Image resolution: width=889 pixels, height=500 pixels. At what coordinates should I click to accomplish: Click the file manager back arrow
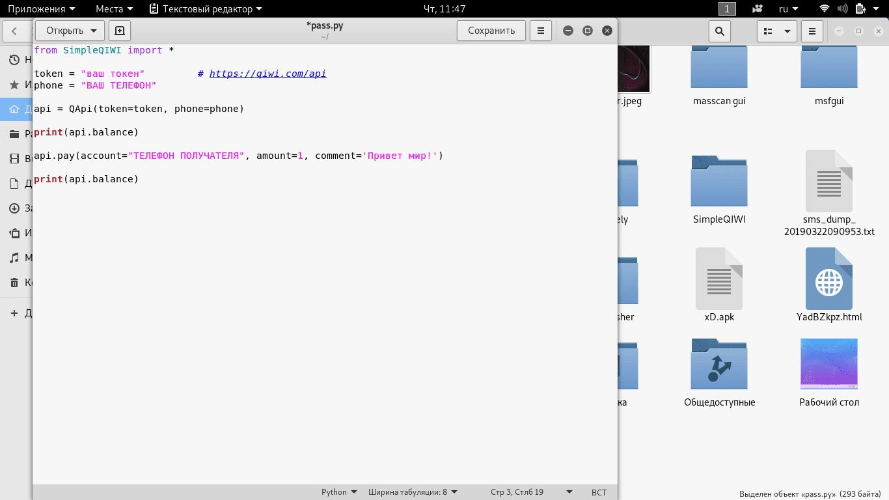[x=14, y=31]
